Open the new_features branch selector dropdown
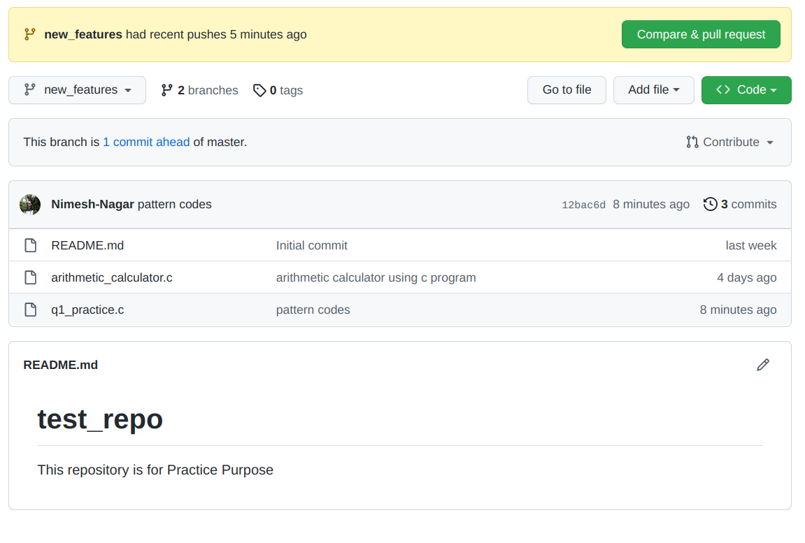The height and width of the screenshot is (543, 805). pos(77,90)
